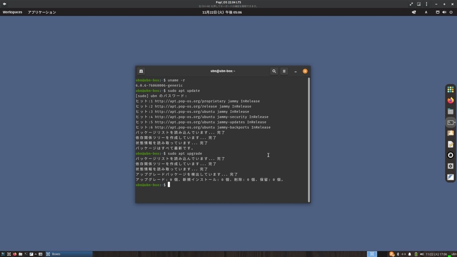Open the host notifications bell
This screenshot has height=257, width=457.
pyautogui.click(x=410, y=254)
